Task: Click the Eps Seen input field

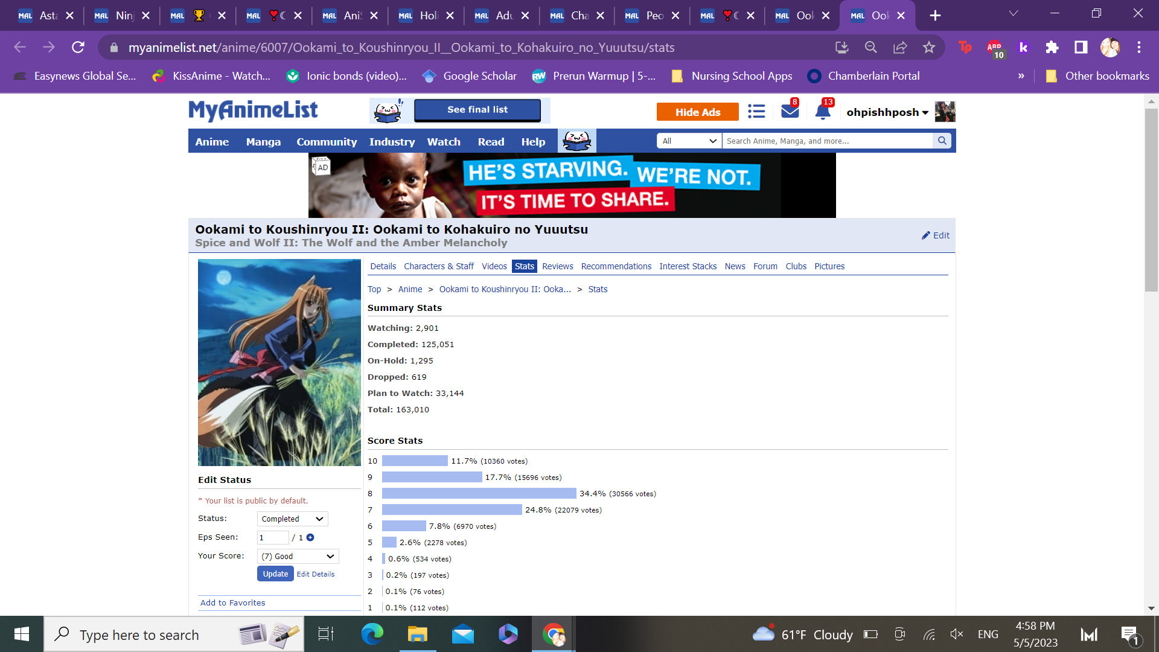Action: [x=272, y=537]
